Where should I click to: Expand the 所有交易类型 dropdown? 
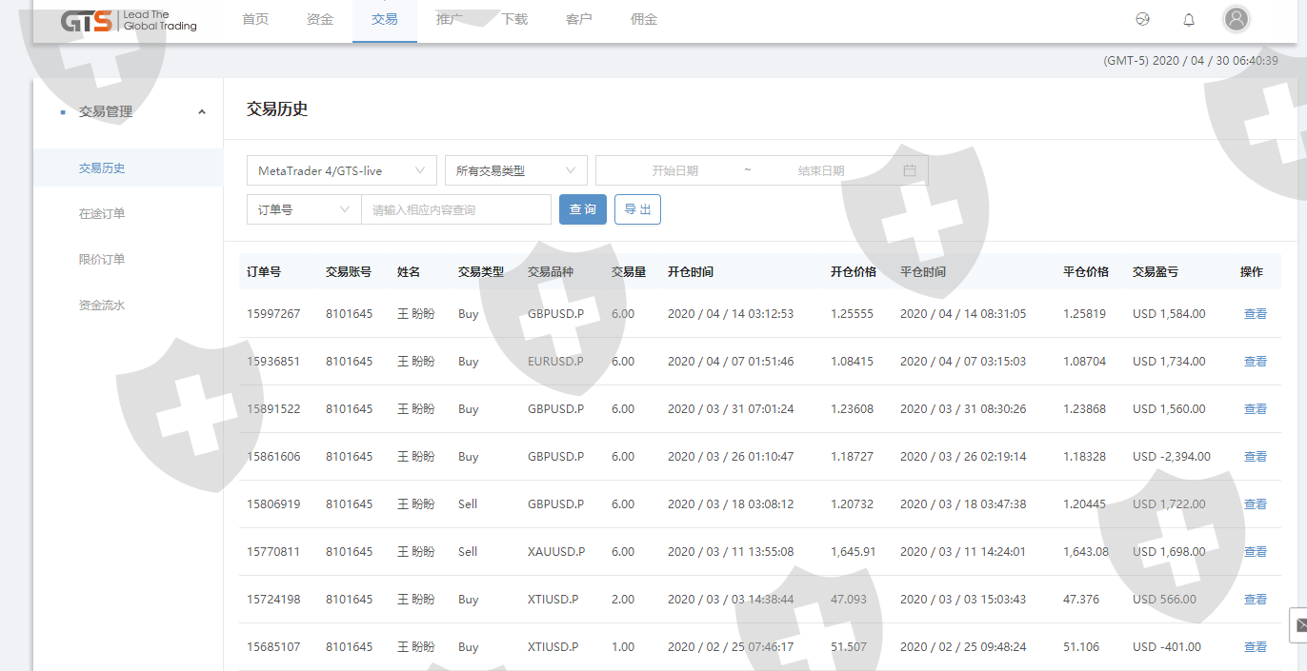[515, 170]
